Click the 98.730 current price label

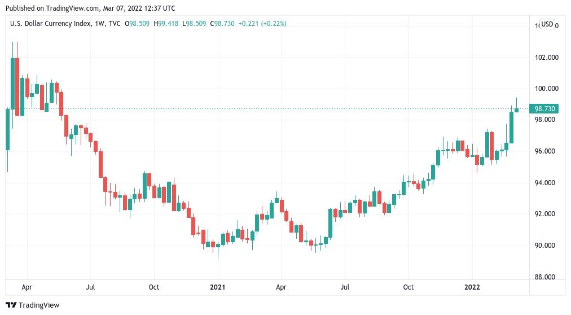pyautogui.click(x=545, y=108)
